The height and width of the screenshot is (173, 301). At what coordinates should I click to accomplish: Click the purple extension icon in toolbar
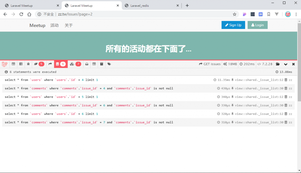click(244, 14)
